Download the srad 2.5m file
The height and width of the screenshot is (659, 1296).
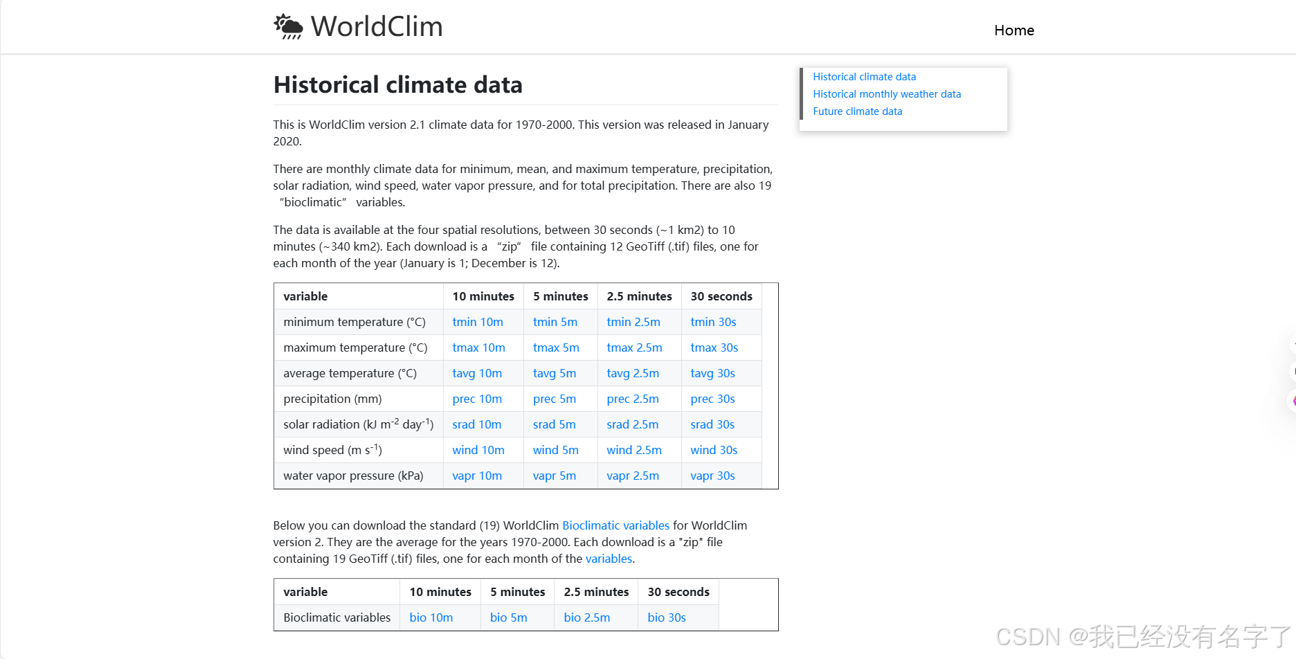point(633,424)
